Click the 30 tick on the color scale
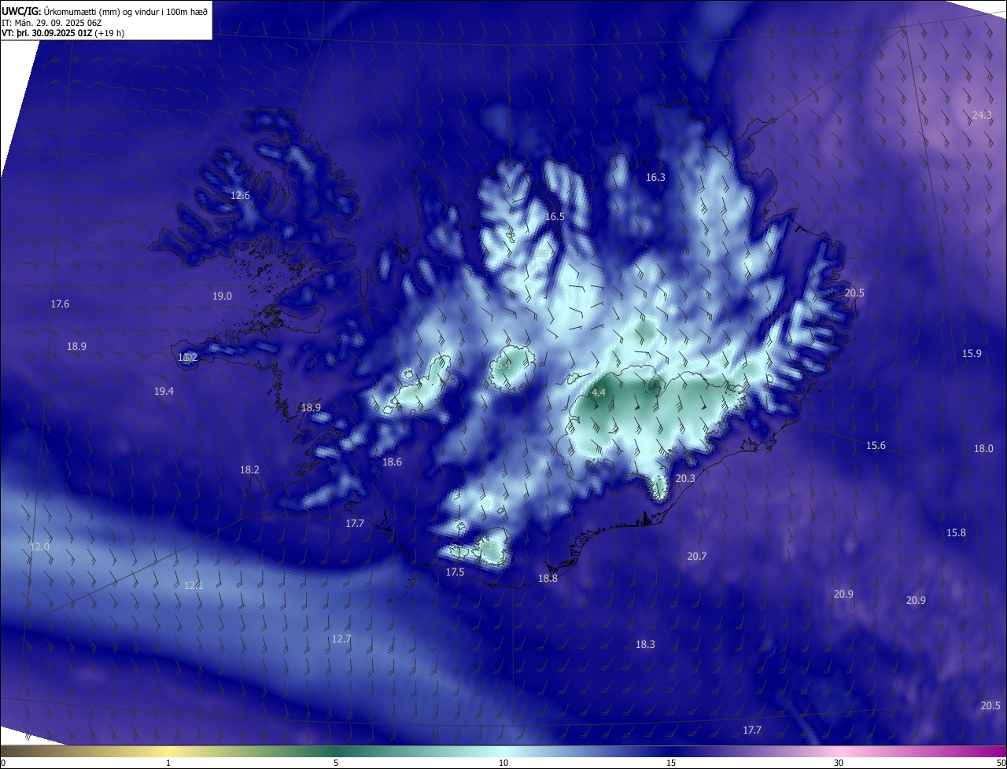Viewport: 1007px width, 769px height. pyautogui.click(x=839, y=763)
